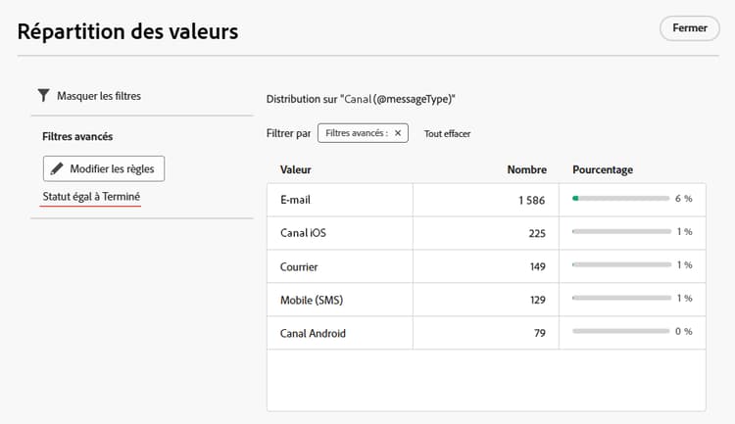This screenshot has width=735, height=424.
Task: Click the Pourcentage column header
Action: click(602, 170)
